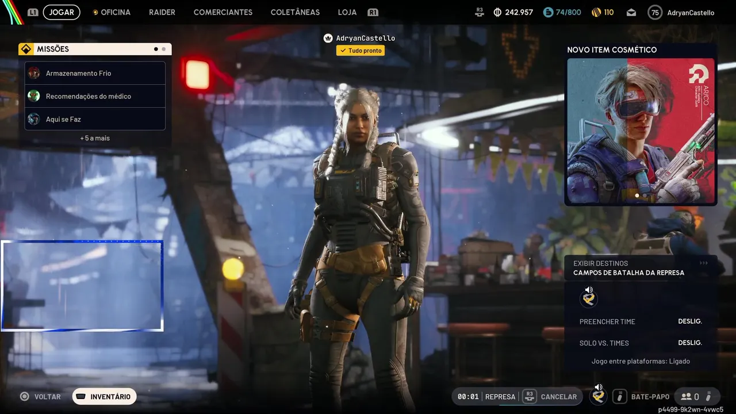The image size is (736, 414).
Task: Click the stick icon right of party count
Action: 710,397
